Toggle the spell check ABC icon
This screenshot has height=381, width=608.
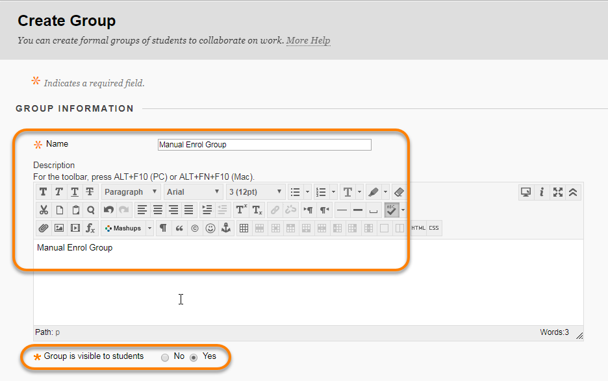click(x=391, y=210)
